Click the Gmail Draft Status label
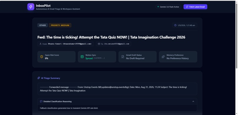The image size is (238, 115). [134, 55]
